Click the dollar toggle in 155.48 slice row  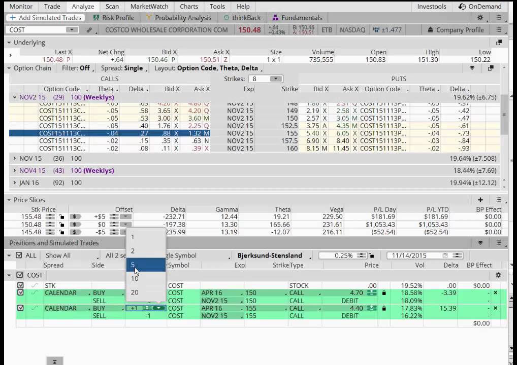click(75, 216)
